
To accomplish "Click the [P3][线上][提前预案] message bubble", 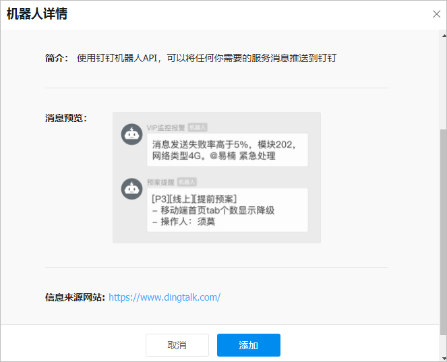I will (x=227, y=210).
